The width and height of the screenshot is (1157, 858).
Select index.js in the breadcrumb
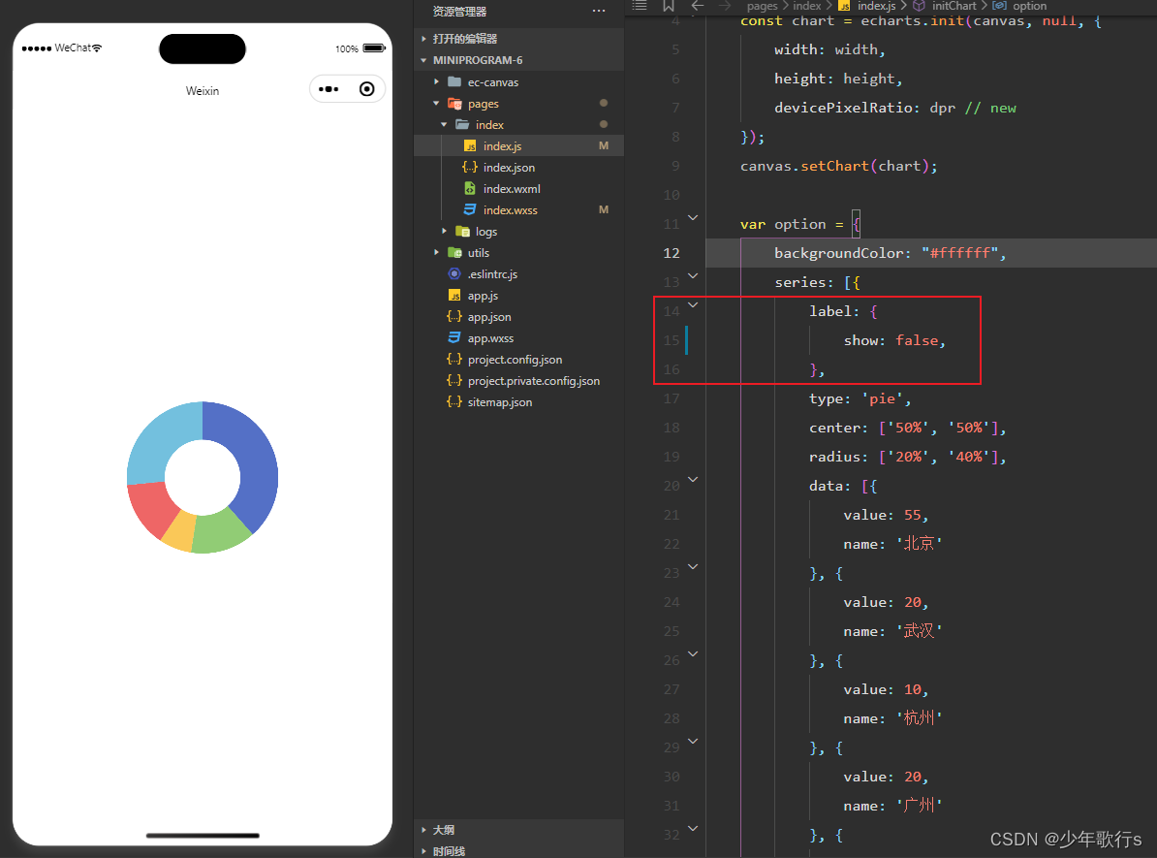coord(876,6)
